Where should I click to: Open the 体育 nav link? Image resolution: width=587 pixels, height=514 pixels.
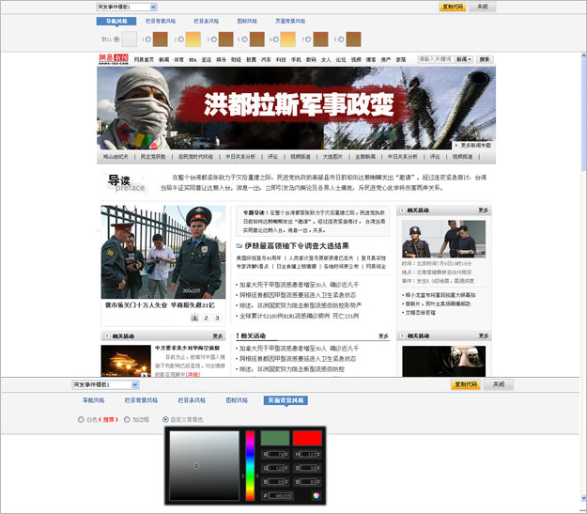(179, 59)
